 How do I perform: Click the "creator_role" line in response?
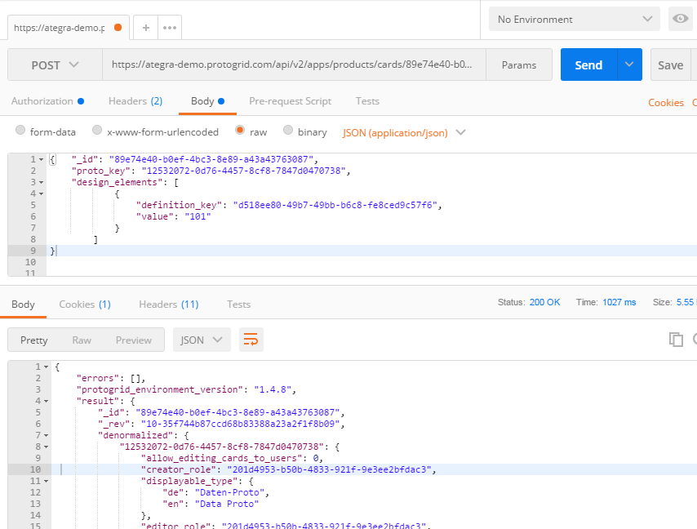(x=288, y=469)
